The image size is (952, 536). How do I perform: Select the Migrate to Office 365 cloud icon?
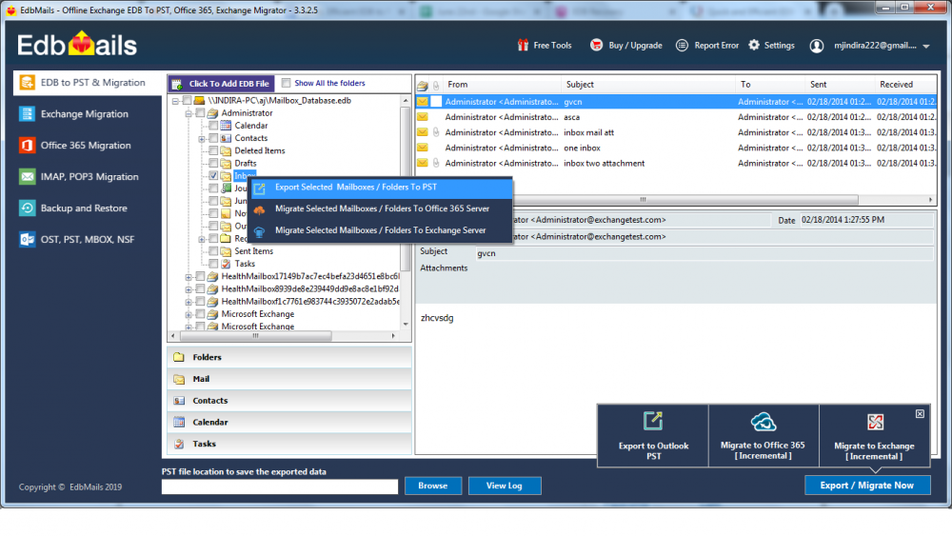(x=763, y=422)
